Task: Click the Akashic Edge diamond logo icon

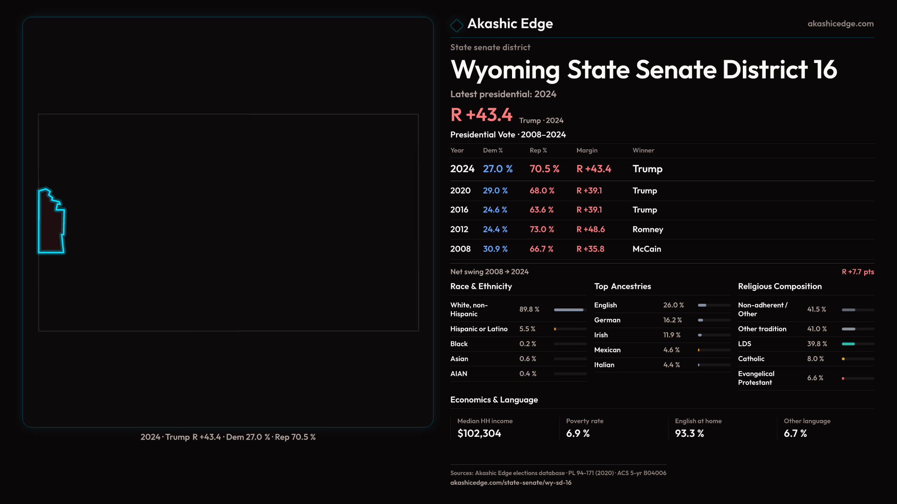Action: click(456, 25)
